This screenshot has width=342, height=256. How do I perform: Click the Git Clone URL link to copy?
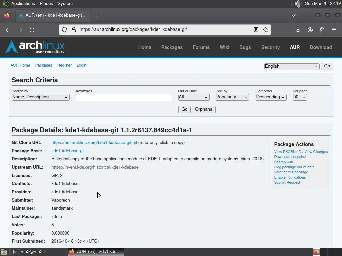pyautogui.click(x=94, y=143)
